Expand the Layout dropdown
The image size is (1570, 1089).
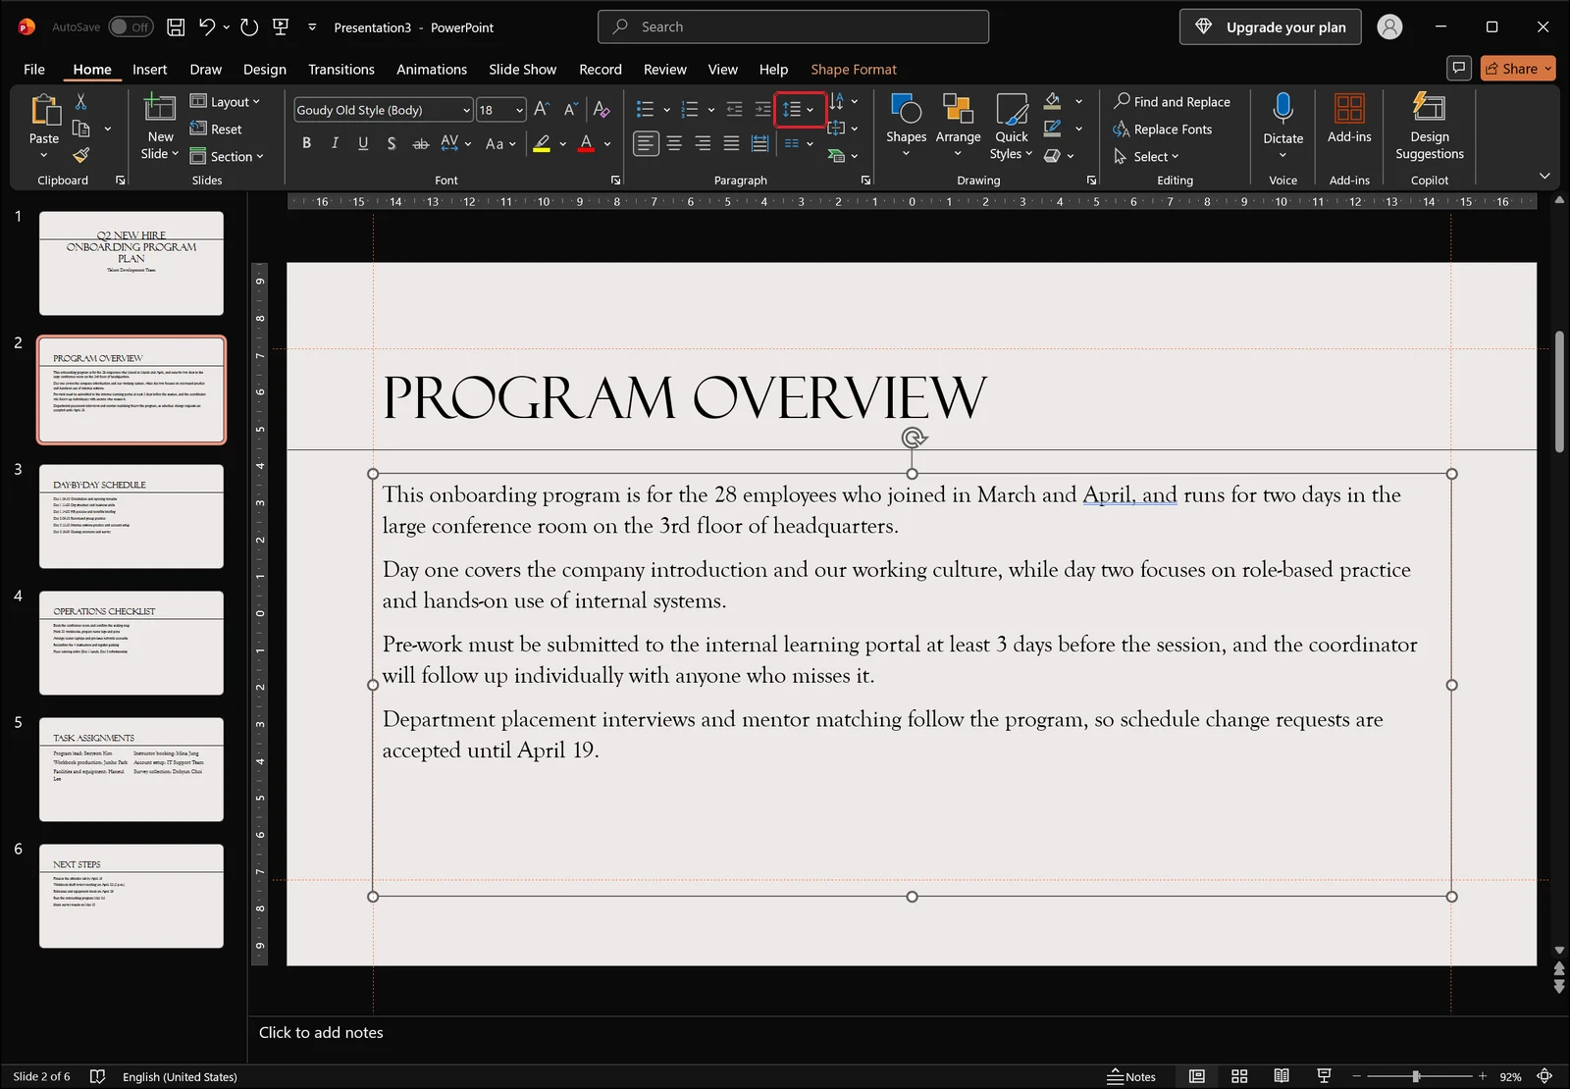[x=225, y=101]
